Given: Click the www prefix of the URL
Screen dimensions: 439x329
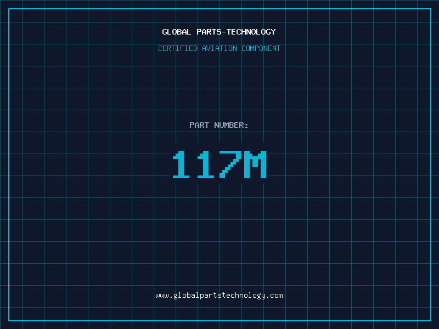Looking at the screenshot, I should coord(162,296).
